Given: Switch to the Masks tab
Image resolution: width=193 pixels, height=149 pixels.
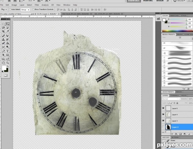Looking at the screenshot, I should click(x=179, y=92).
